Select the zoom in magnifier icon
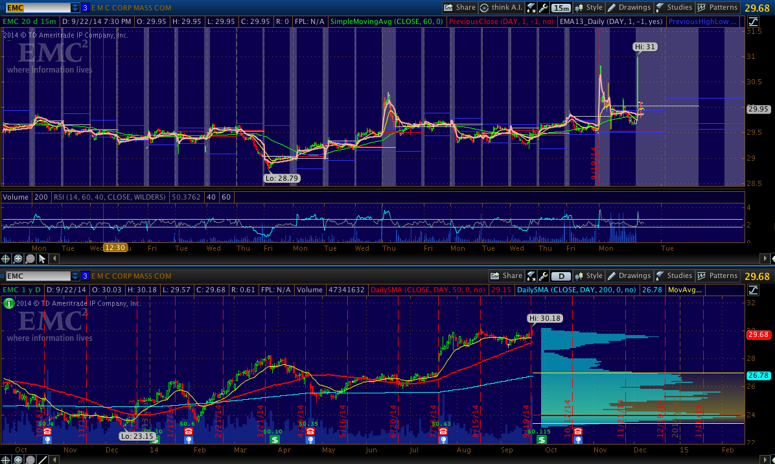 pos(18,259)
